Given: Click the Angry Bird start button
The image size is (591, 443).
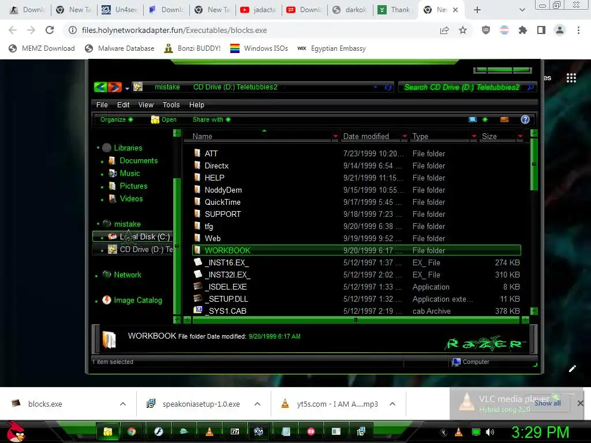Looking at the screenshot, I should click(15, 431).
